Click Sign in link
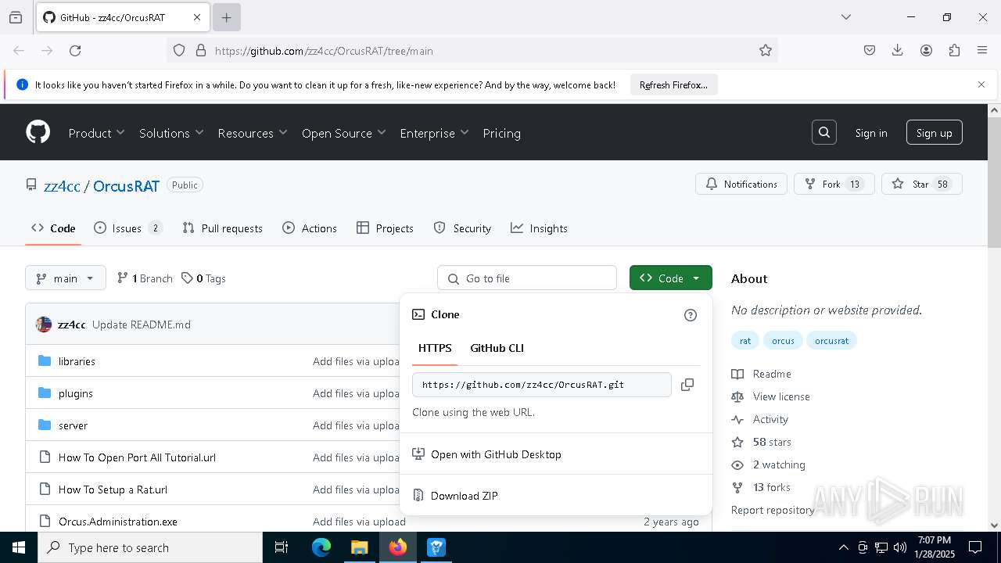 click(871, 133)
